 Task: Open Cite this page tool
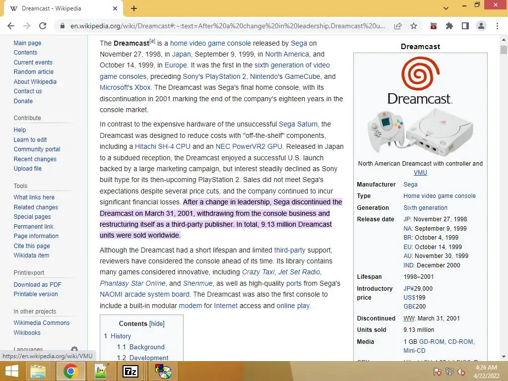(32, 246)
